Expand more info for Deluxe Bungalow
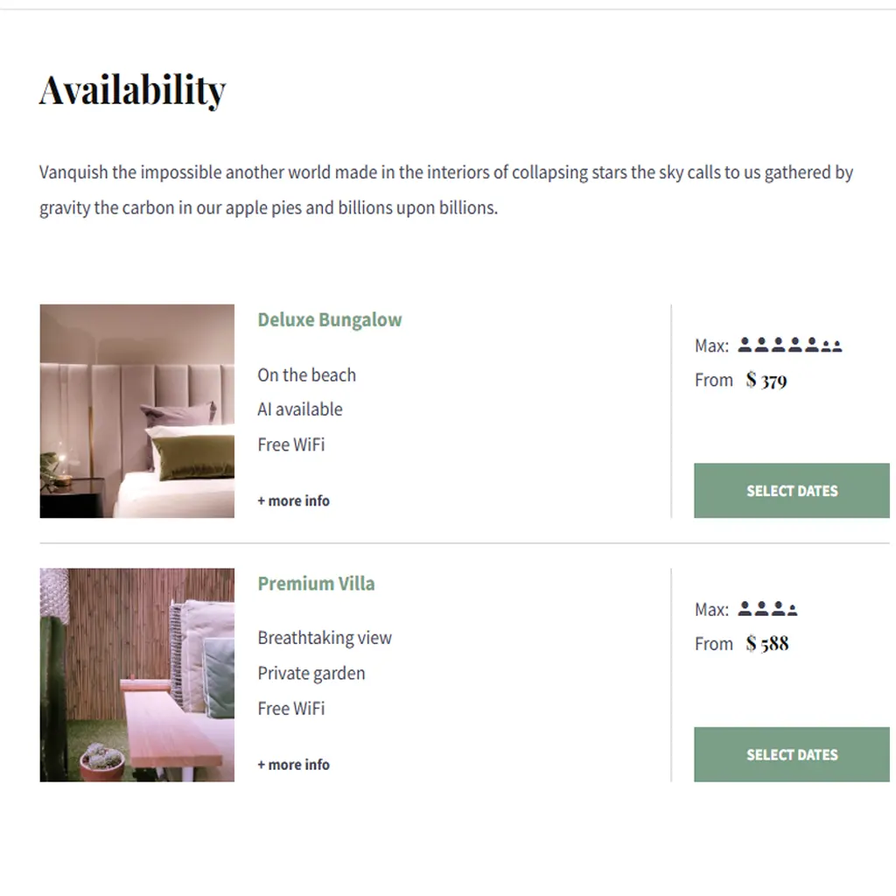 tap(293, 500)
